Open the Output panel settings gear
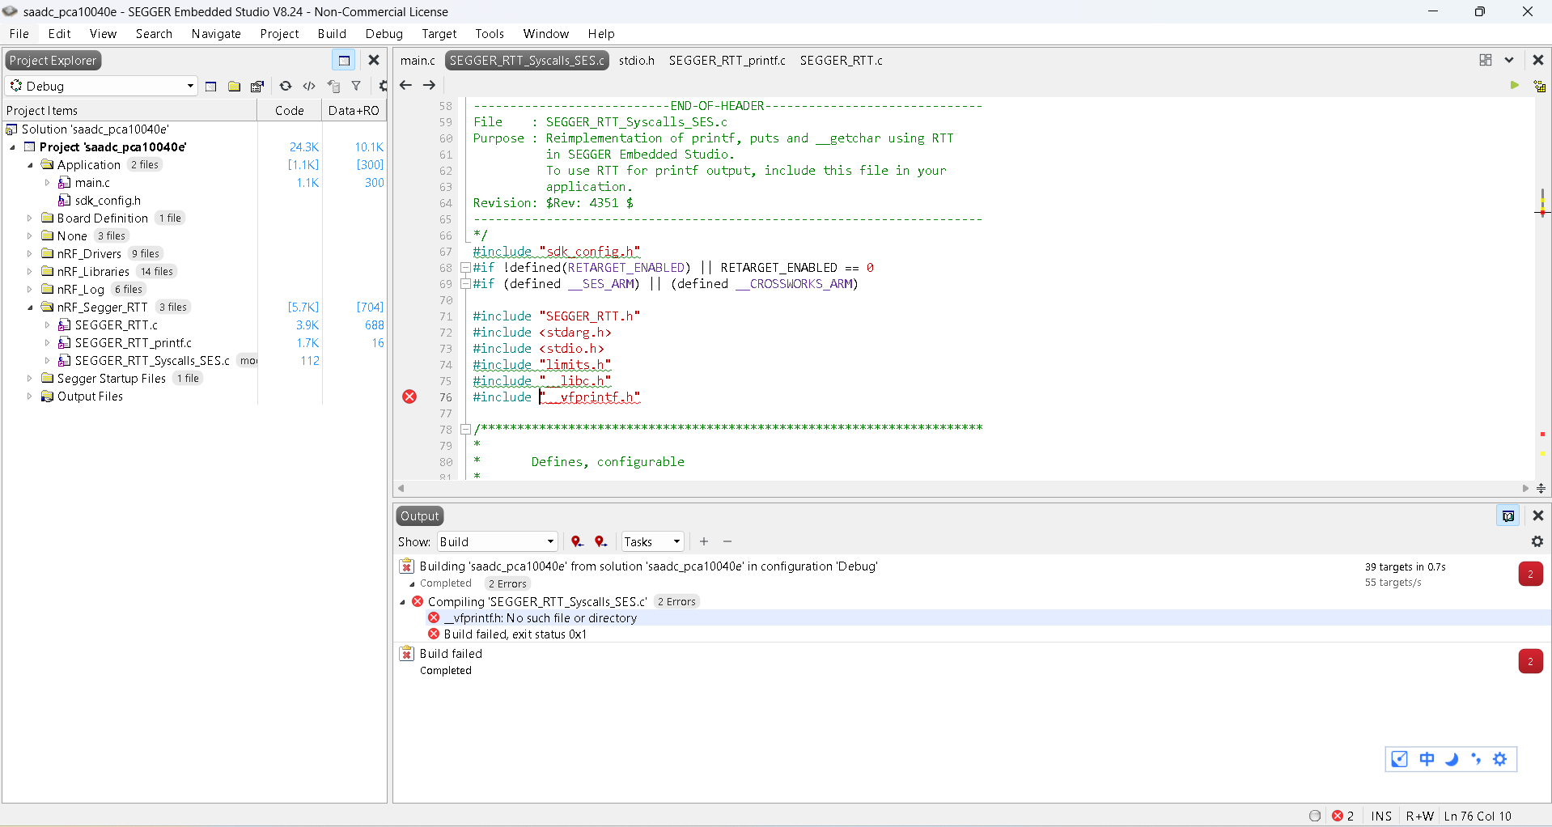 [x=1537, y=541]
